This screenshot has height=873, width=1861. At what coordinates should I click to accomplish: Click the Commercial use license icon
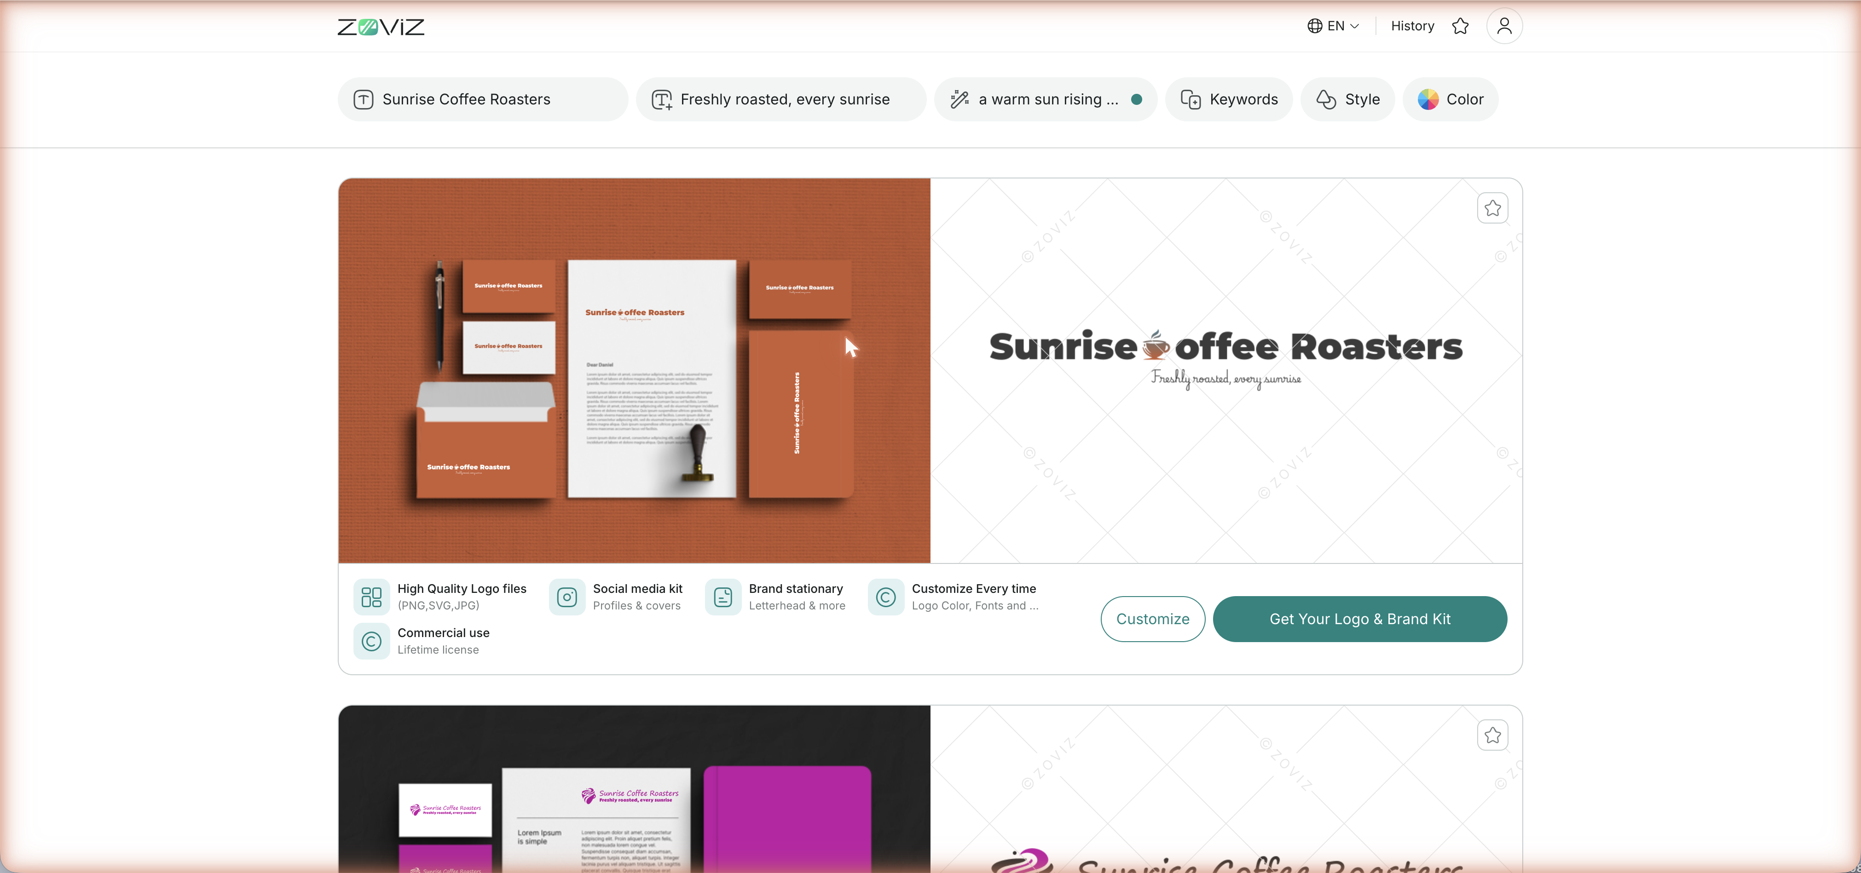point(371,641)
